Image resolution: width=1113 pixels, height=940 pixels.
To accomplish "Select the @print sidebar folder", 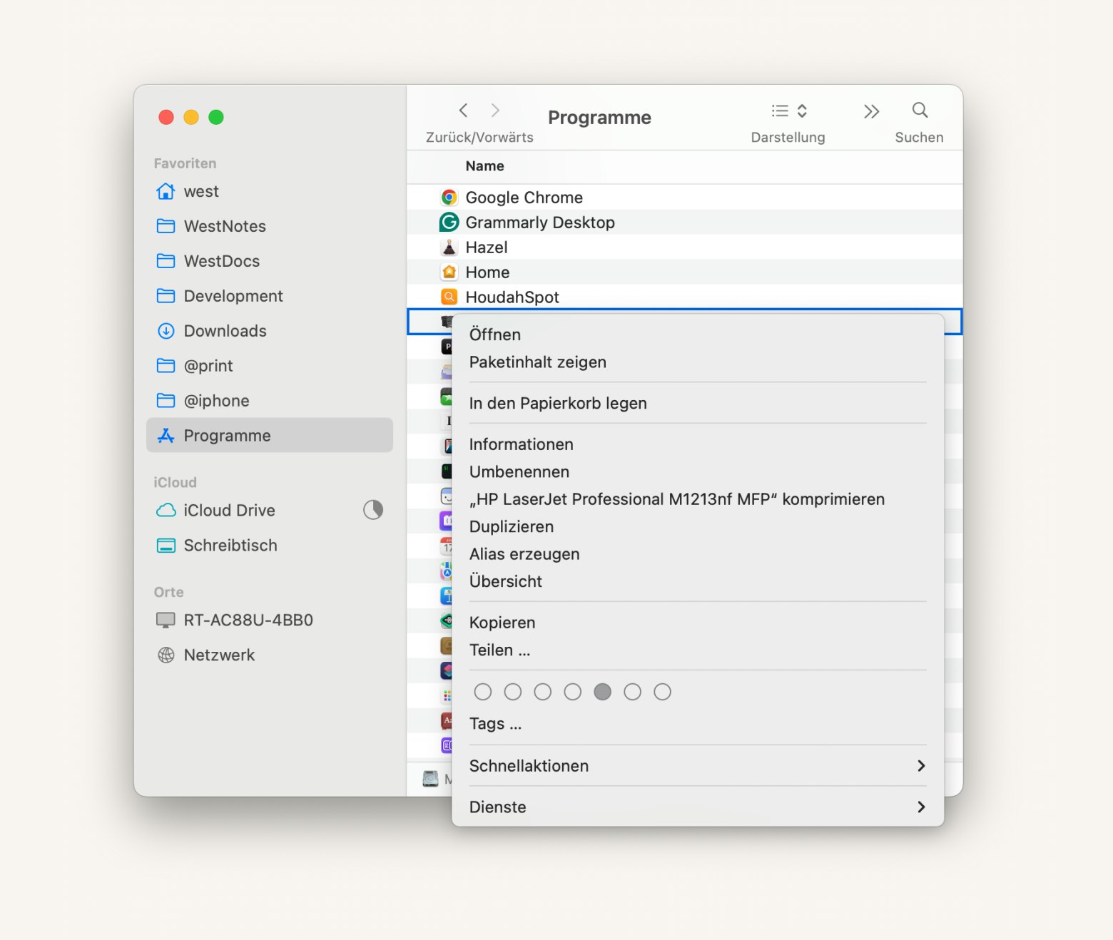I will pos(270,366).
